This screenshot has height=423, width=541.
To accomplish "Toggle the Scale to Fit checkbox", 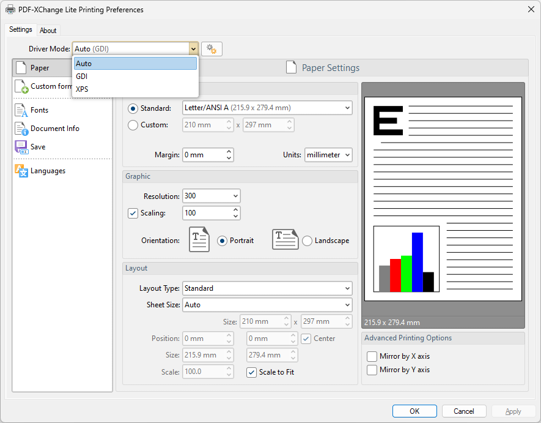I will point(251,372).
